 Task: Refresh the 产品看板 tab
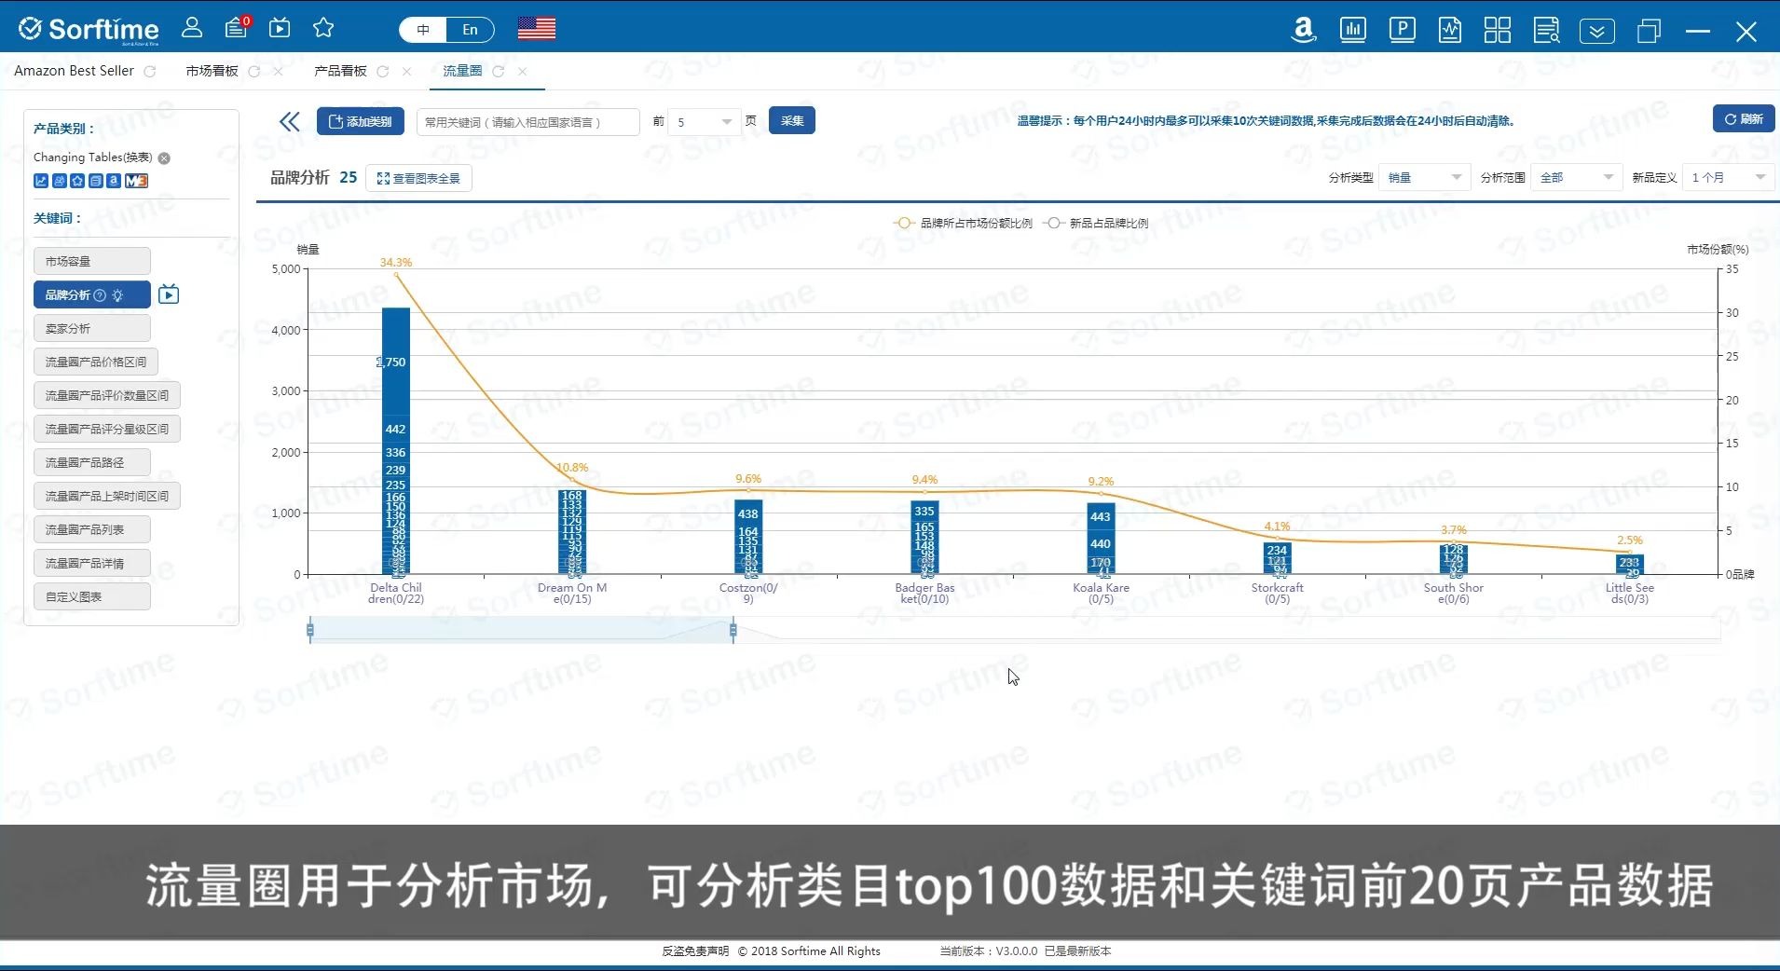[x=382, y=71]
